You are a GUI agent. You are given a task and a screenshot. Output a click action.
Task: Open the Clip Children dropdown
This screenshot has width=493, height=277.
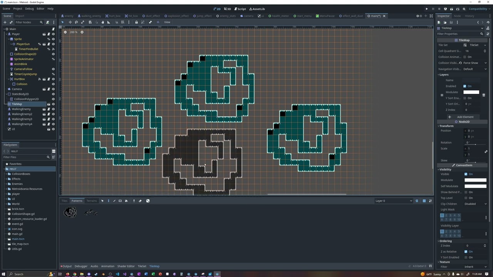476,204
